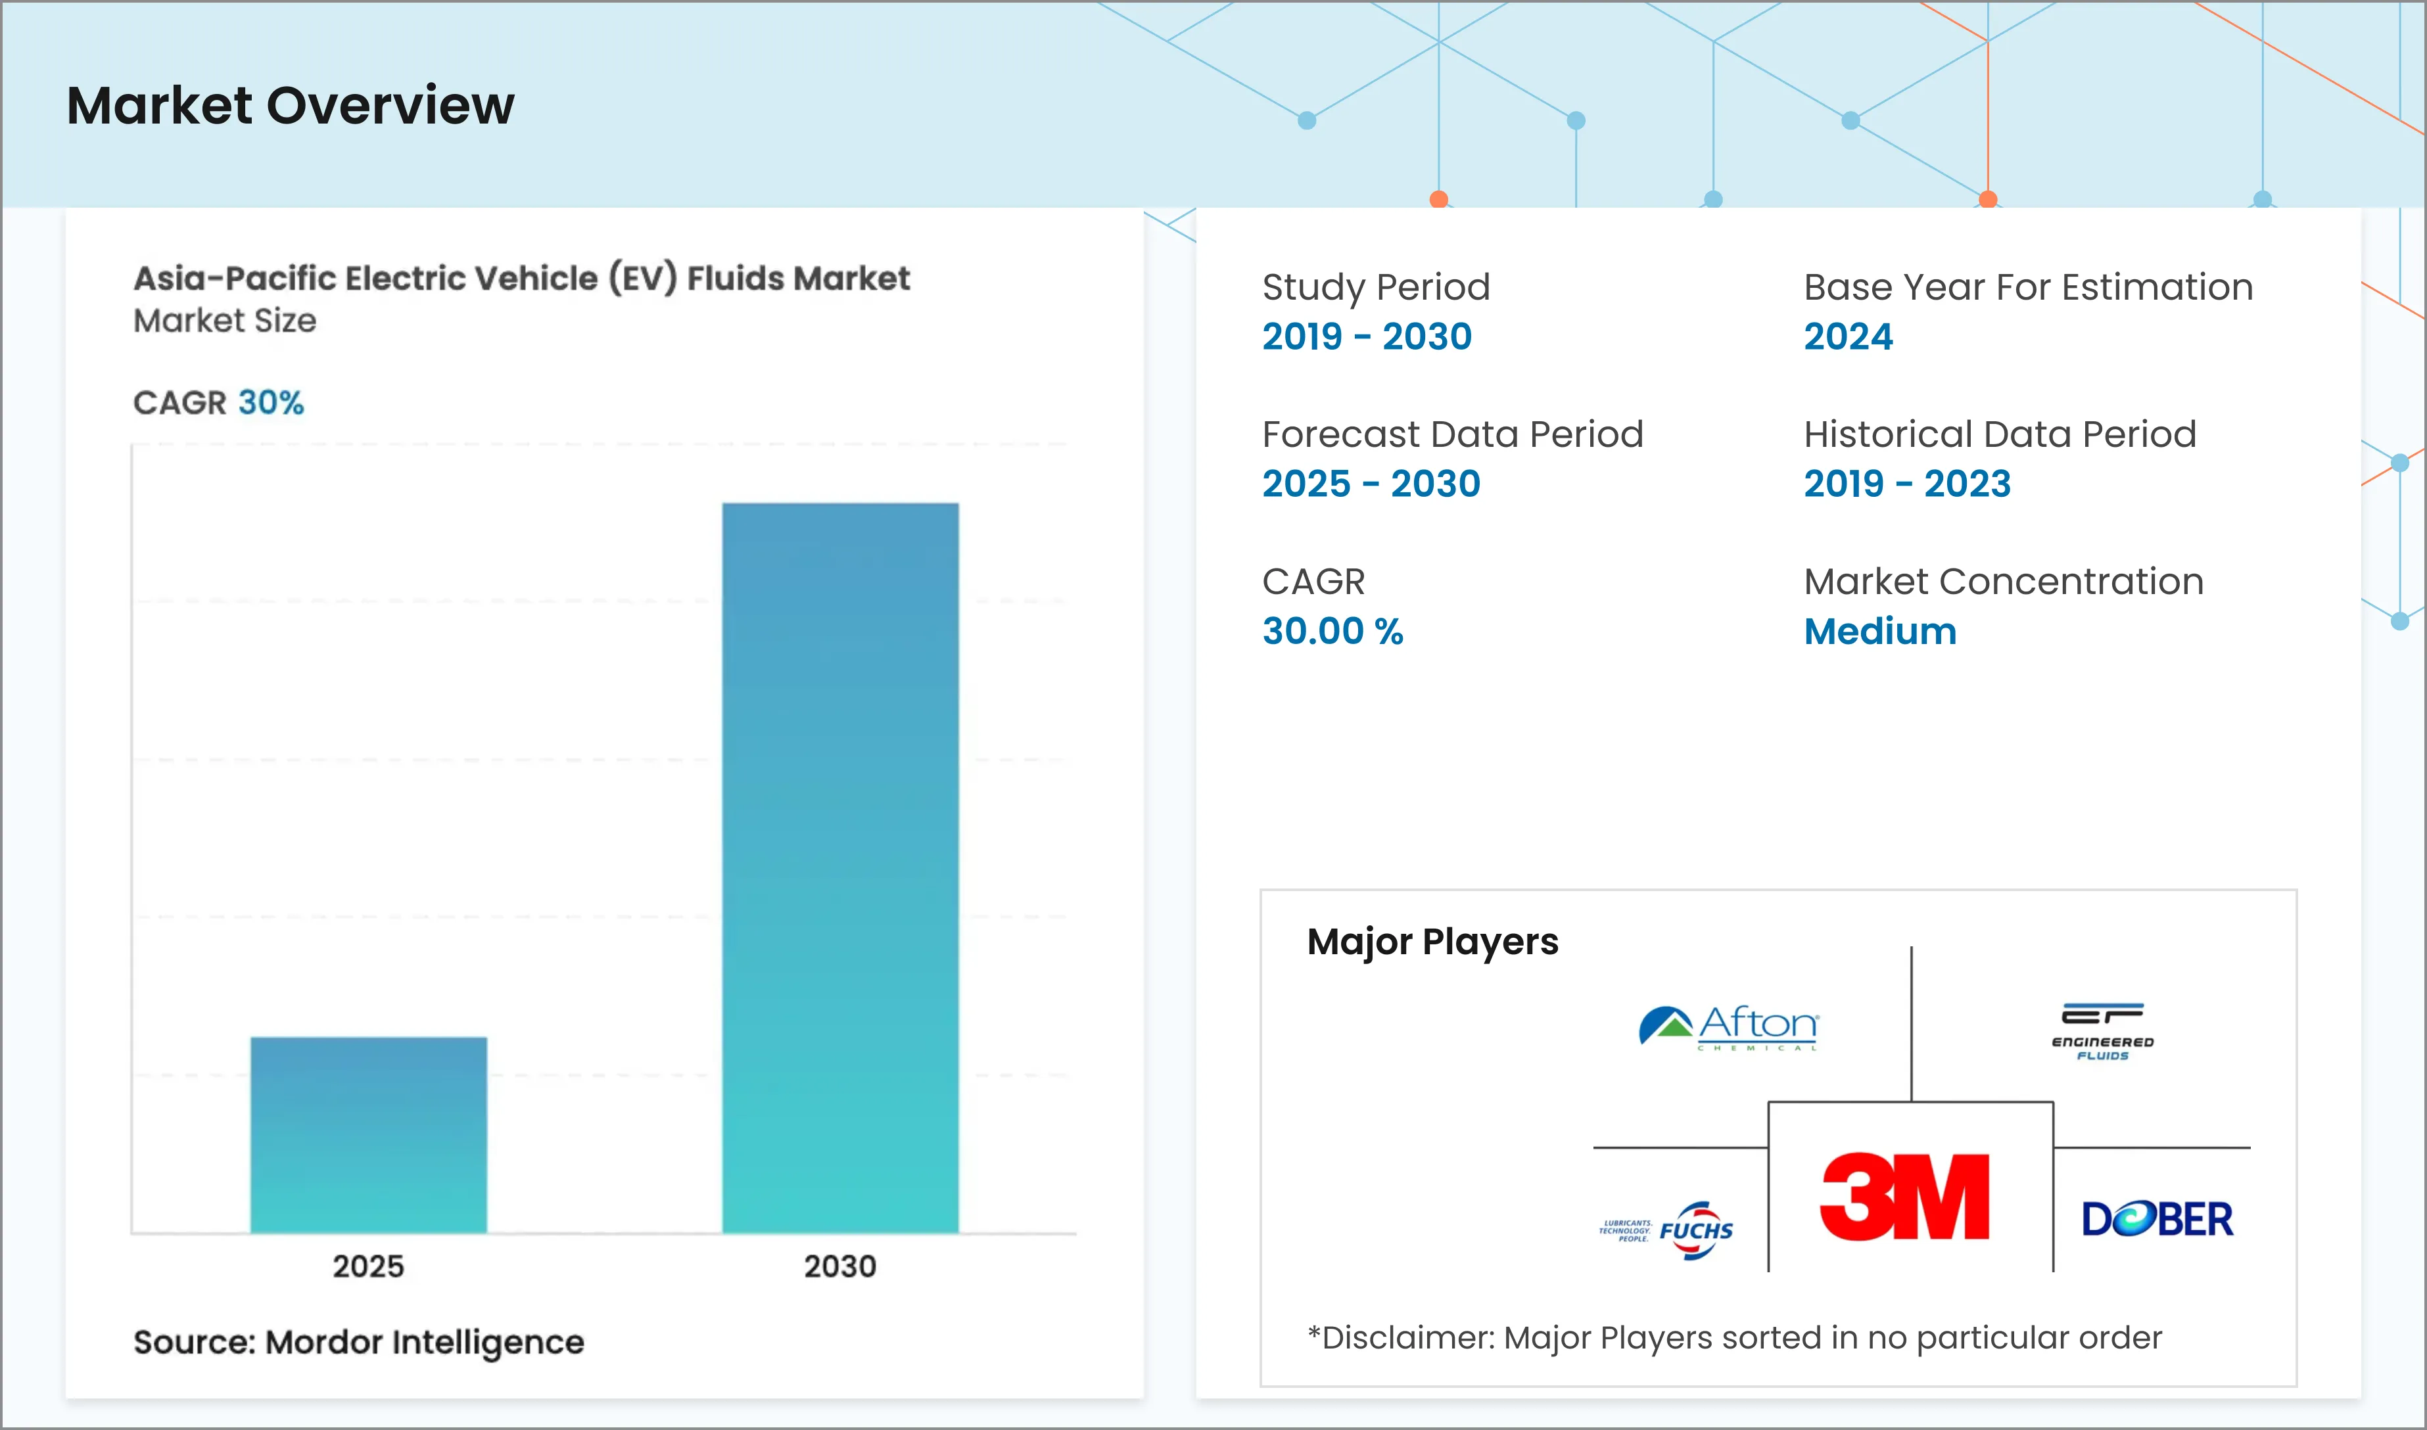Viewport: 2427px width, 1430px height.
Task: Click Base Year For Estimation 2024
Action: click(x=1848, y=337)
